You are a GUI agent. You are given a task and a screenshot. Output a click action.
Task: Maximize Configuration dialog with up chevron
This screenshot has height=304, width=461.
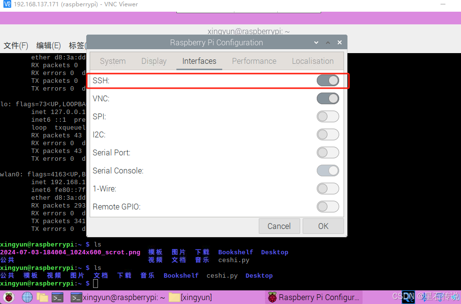[x=328, y=43]
